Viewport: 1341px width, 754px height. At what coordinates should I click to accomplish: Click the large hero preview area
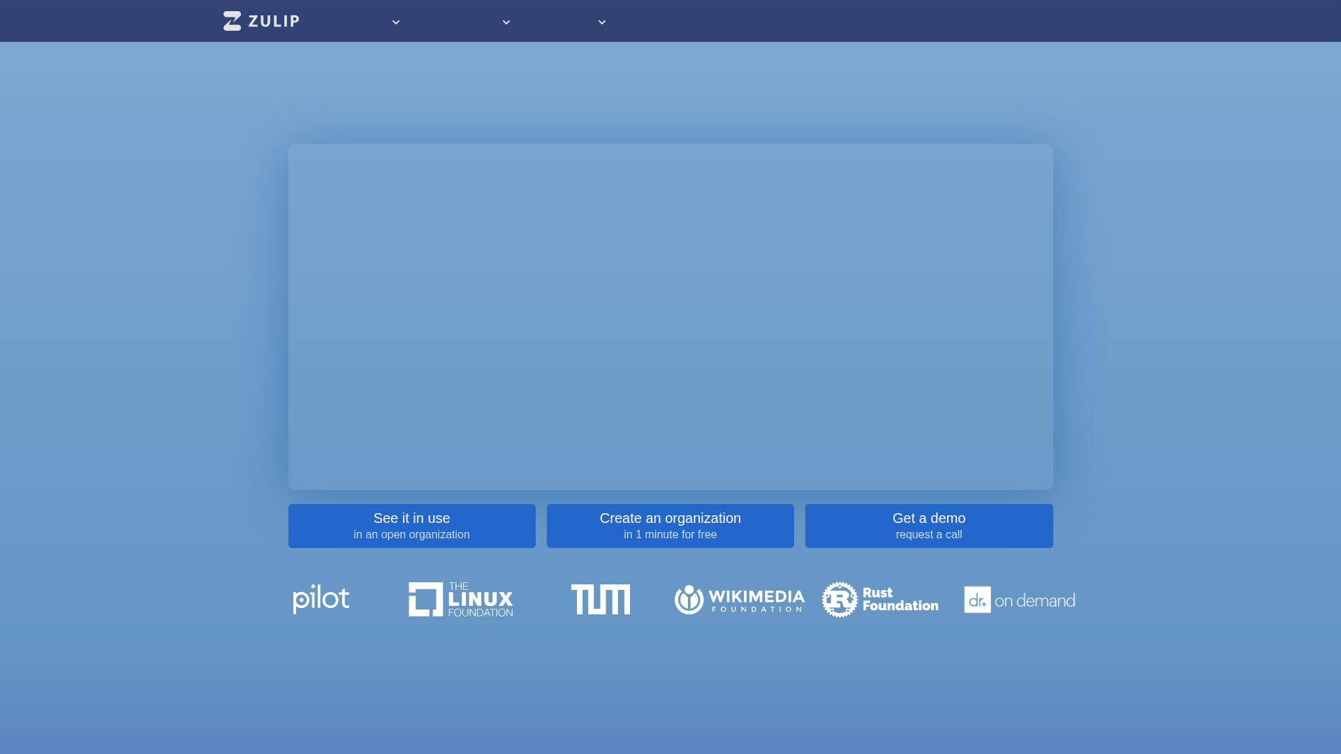point(670,316)
